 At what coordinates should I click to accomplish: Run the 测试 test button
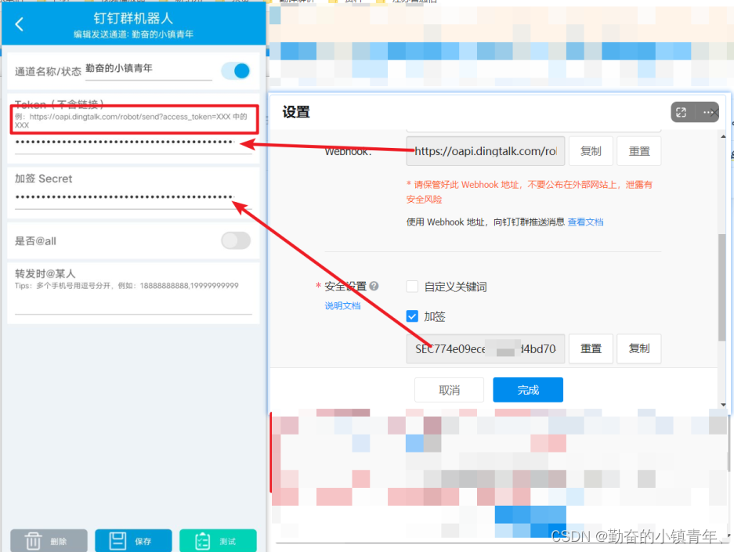[x=218, y=541]
